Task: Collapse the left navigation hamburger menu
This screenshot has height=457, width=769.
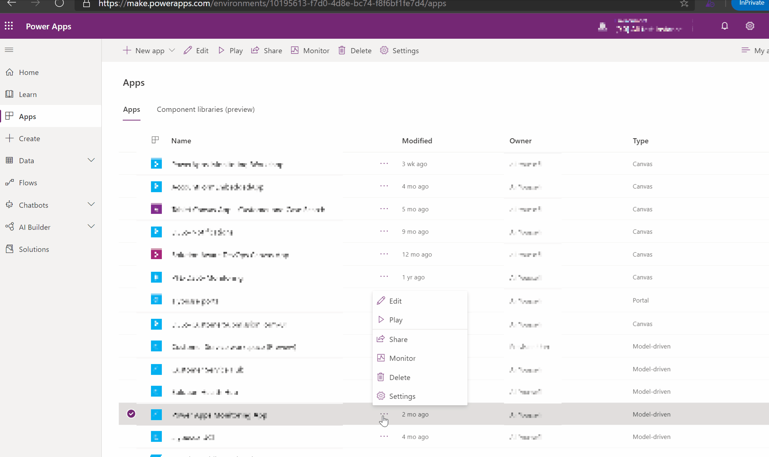Action: 9,50
